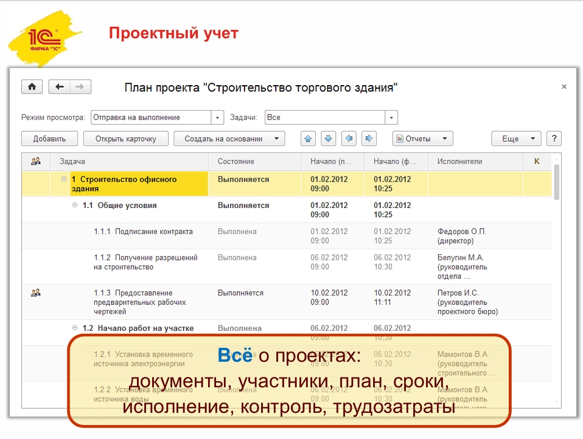Open help with the question mark button
The height and width of the screenshot is (439, 583).
tap(554, 139)
